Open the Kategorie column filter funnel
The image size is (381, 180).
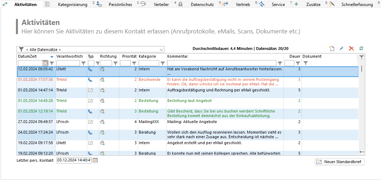[x=162, y=63]
